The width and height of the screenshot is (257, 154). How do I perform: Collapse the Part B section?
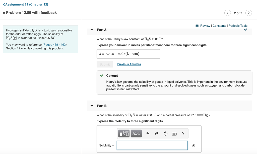pyautogui.click(x=92, y=106)
